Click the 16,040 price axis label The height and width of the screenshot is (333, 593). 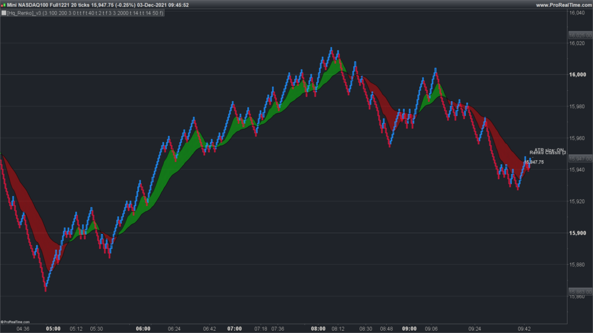coord(577,13)
